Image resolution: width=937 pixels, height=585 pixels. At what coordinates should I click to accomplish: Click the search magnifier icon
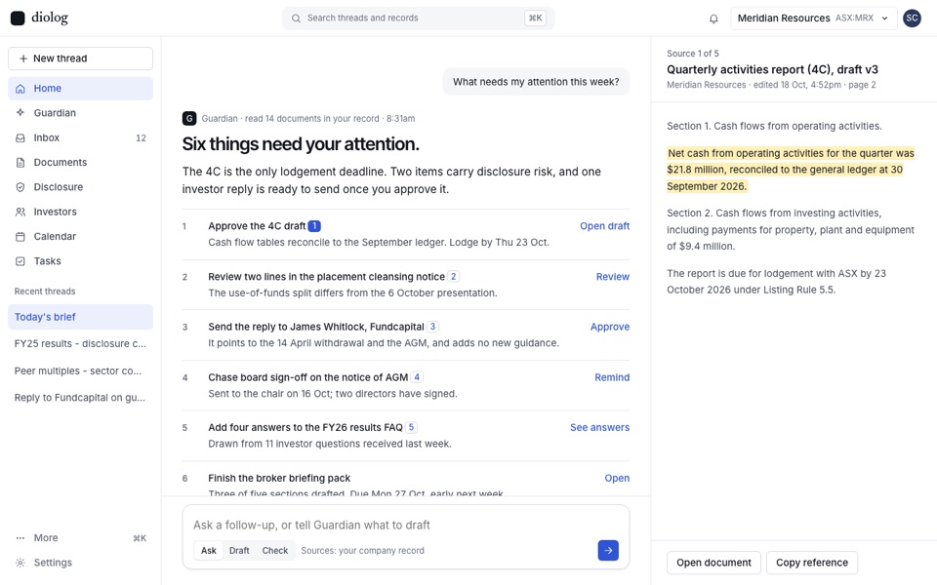coord(296,19)
